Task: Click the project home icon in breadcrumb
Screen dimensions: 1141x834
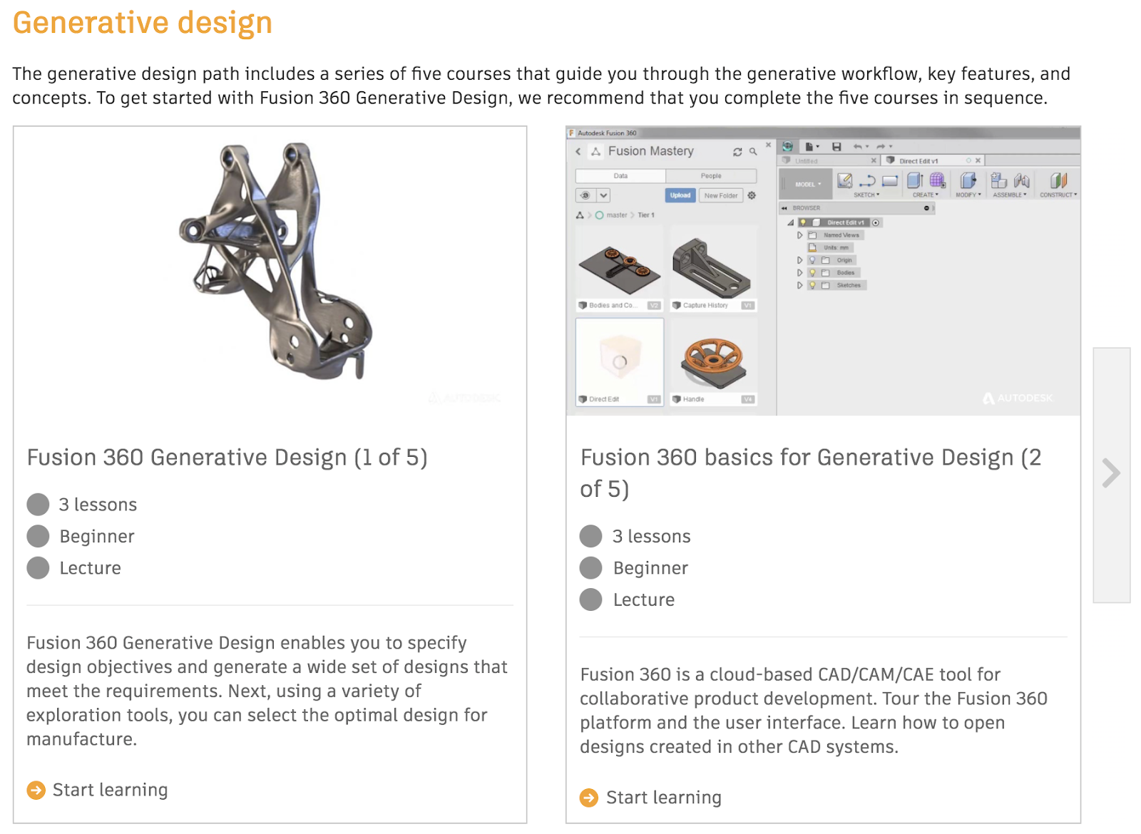Action: pyautogui.click(x=580, y=215)
